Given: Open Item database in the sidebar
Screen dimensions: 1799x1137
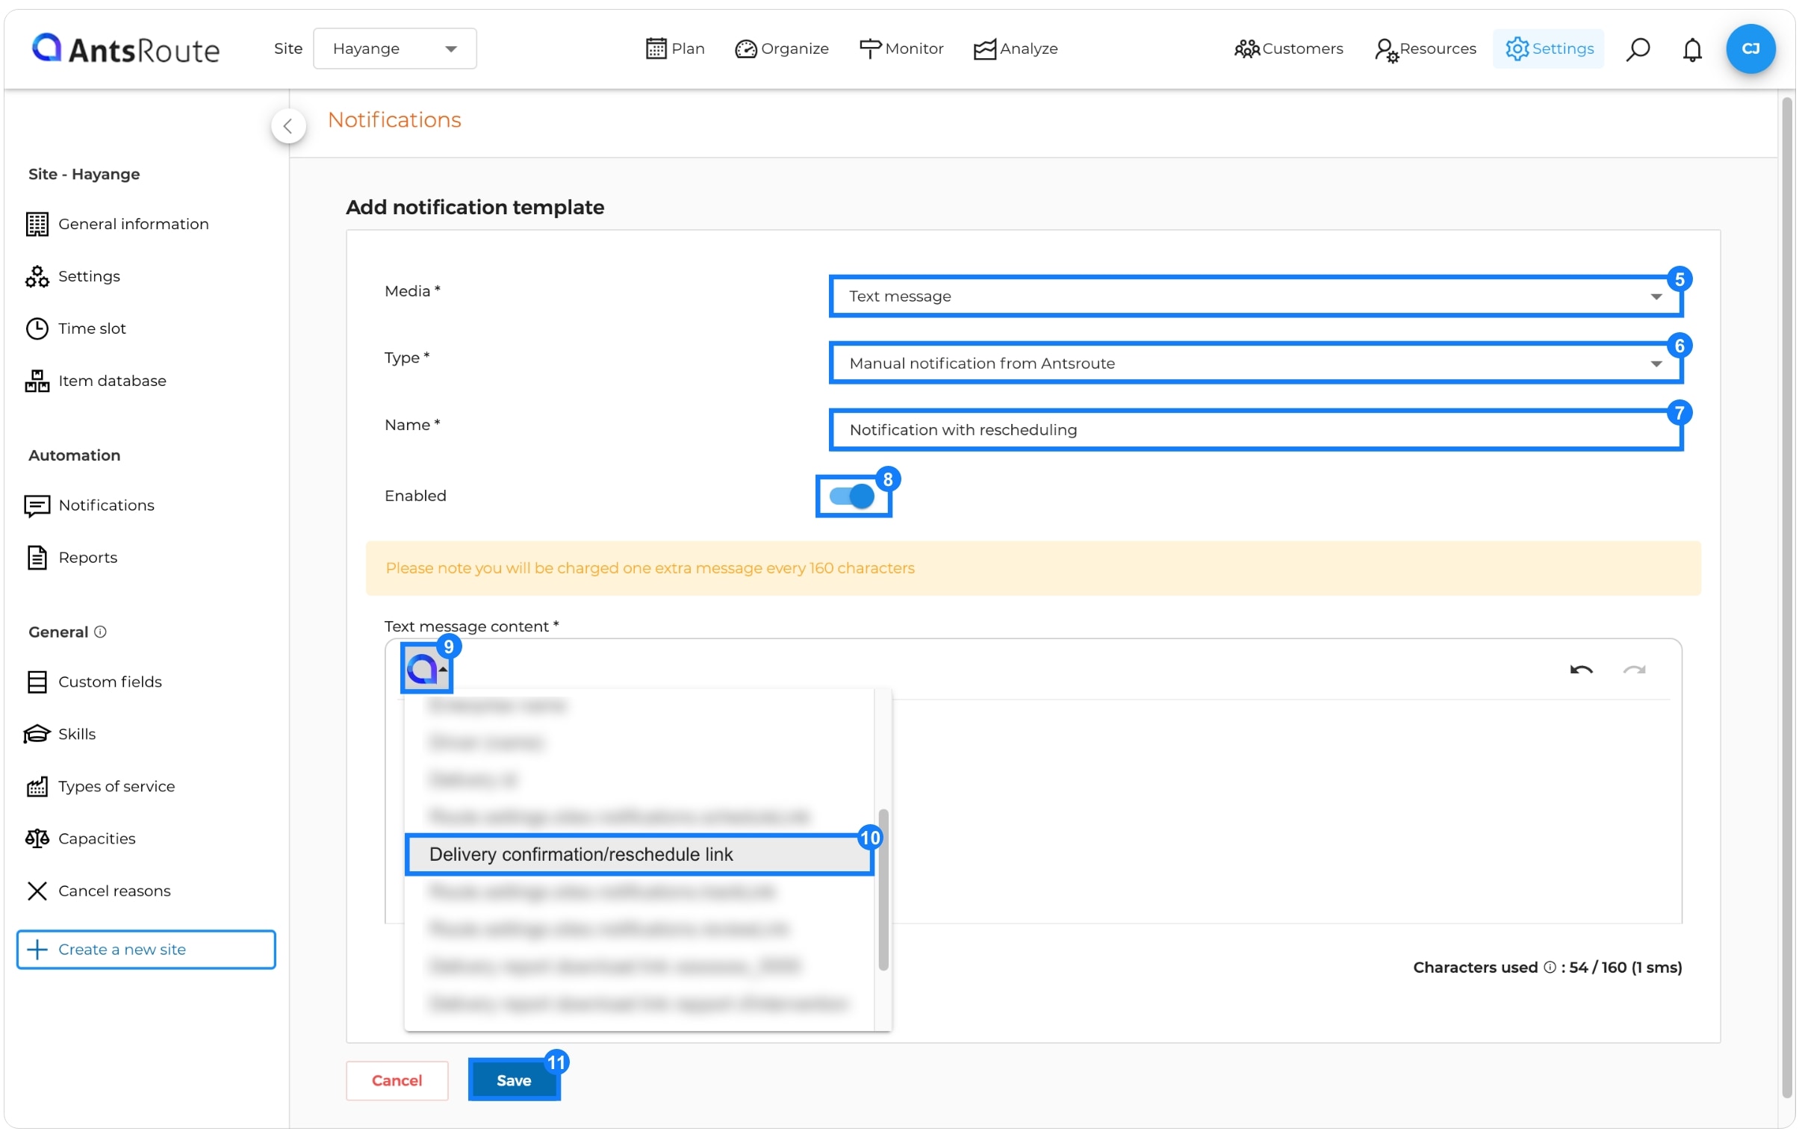Looking at the screenshot, I should tap(96, 381).
